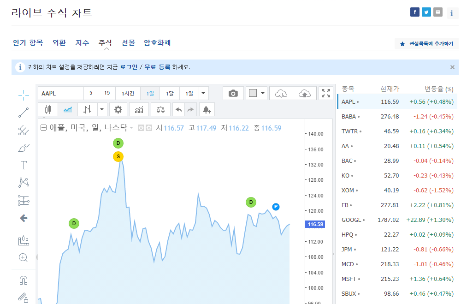Create a price alert with bell icon
Screen dimensions: 461x304
click(x=207, y=110)
